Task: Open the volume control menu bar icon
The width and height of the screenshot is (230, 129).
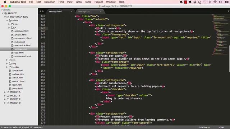Action: pos(220,2)
